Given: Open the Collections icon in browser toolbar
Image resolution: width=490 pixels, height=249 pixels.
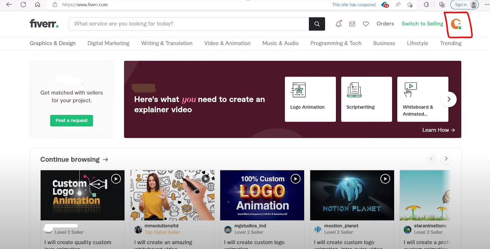Looking at the screenshot, I should point(442,5).
